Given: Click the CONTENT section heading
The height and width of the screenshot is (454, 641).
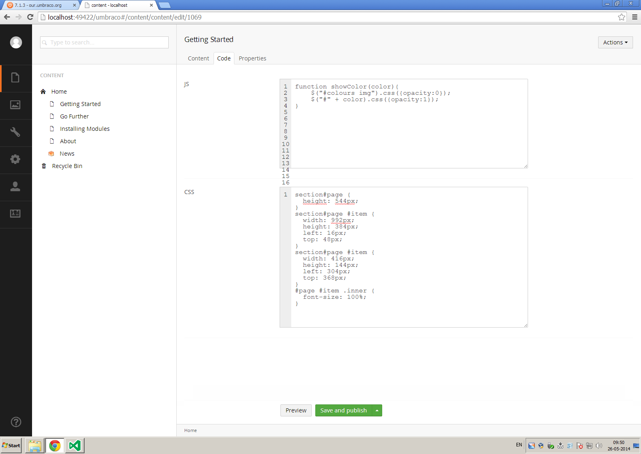Looking at the screenshot, I should (x=52, y=75).
